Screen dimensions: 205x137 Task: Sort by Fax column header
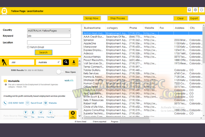click(166, 28)
